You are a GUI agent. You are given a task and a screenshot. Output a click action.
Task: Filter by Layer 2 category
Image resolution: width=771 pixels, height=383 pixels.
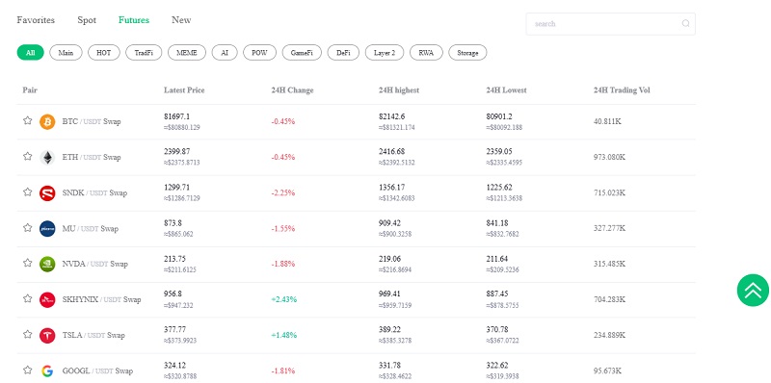385,53
